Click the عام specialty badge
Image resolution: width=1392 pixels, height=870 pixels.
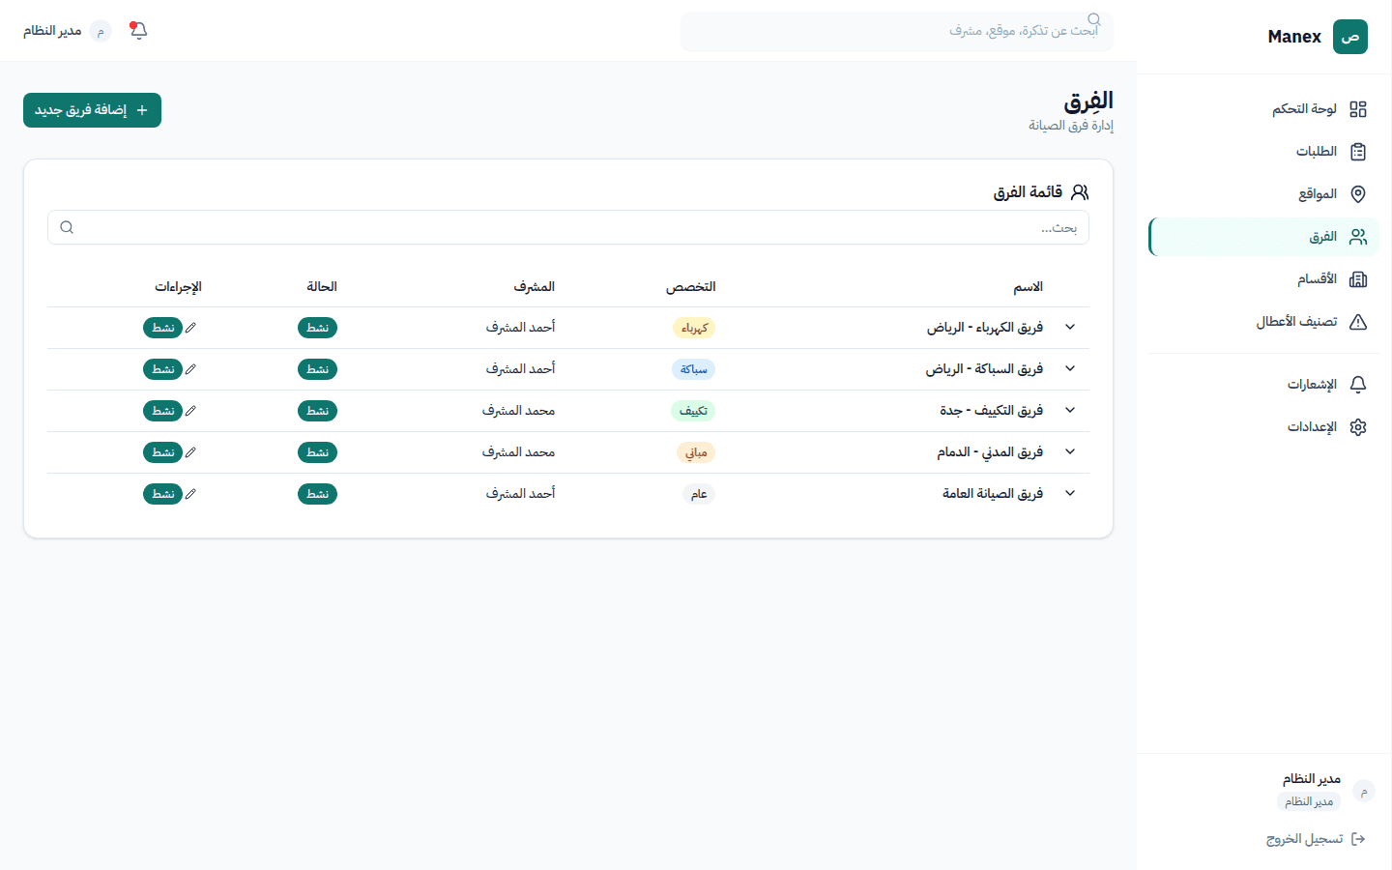[699, 494]
